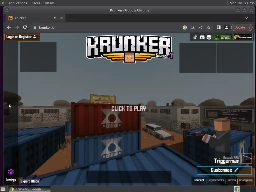This screenshot has width=256, height=192.
Task: Open the System menu
Action: pyautogui.click(x=49, y=3)
